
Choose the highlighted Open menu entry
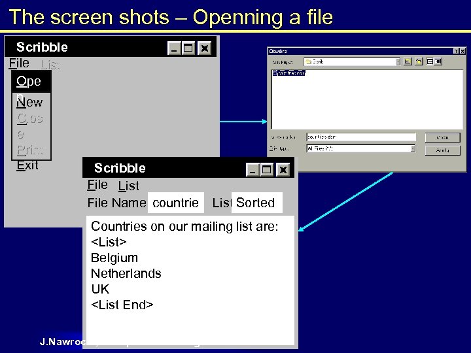(31, 81)
